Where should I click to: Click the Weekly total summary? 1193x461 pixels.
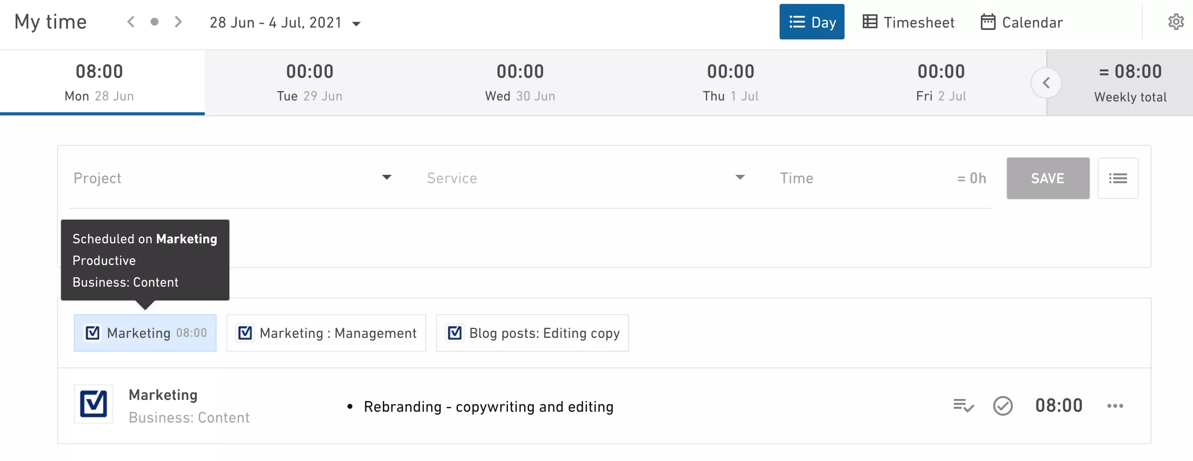coord(1130,83)
